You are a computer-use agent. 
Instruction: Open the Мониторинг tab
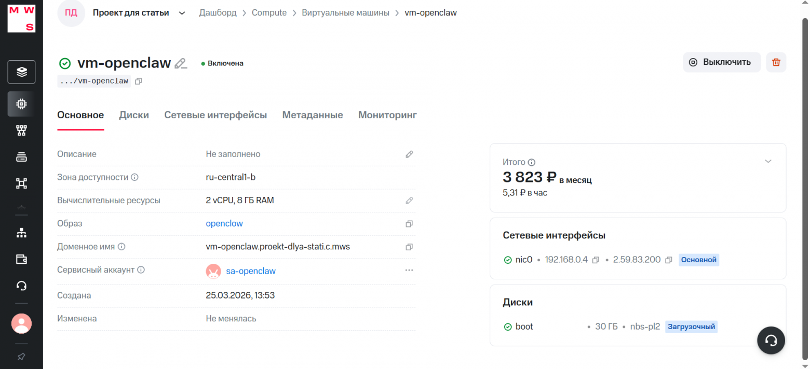(387, 115)
